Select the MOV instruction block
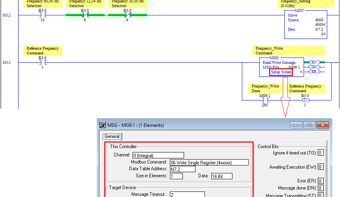The image size is (341, 197). pos(306,24)
